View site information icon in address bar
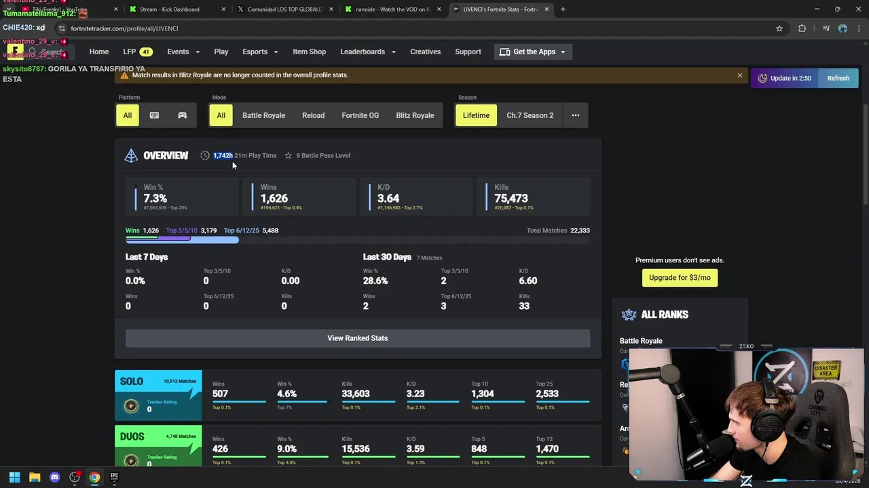This screenshot has width=869, height=488. pos(62,28)
